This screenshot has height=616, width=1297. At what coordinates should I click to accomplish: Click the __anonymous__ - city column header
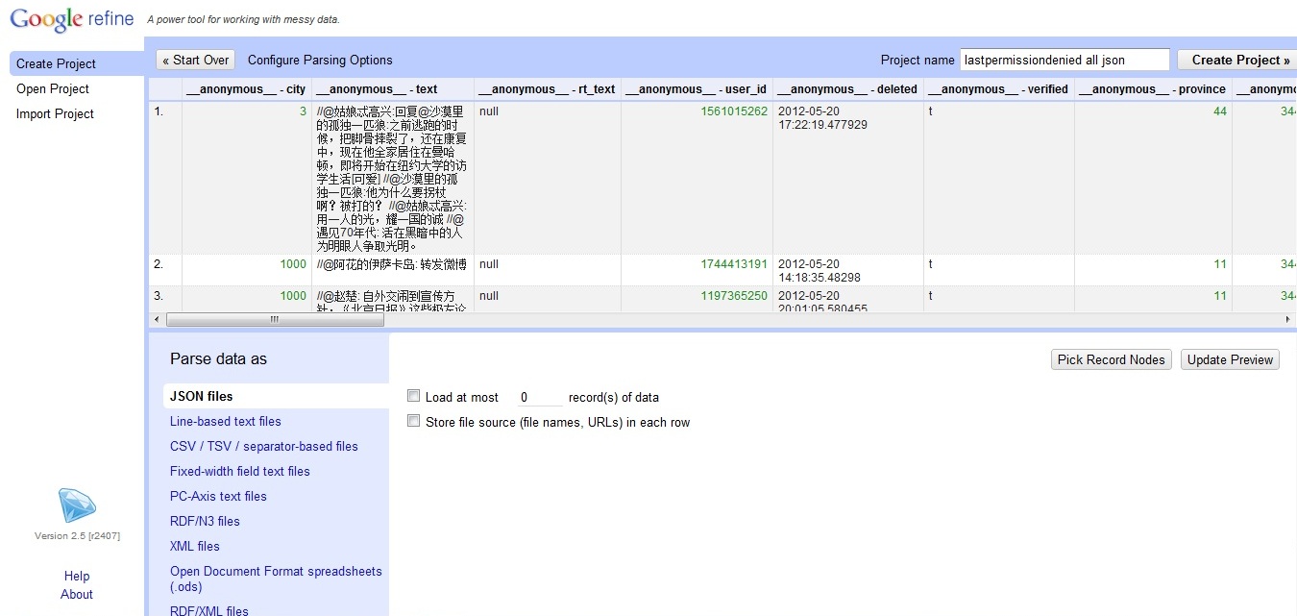[246, 89]
